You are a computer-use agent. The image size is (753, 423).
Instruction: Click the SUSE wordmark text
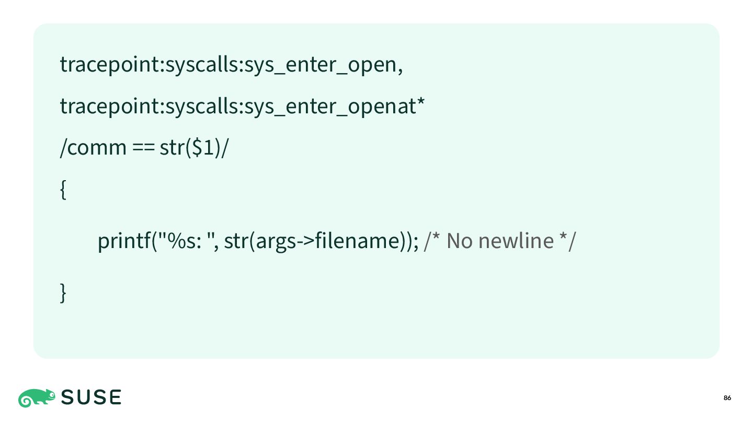(x=92, y=398)
